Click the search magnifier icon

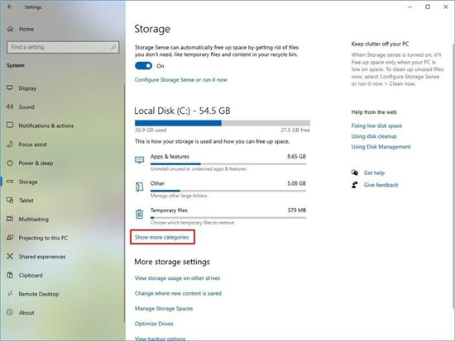113,47
